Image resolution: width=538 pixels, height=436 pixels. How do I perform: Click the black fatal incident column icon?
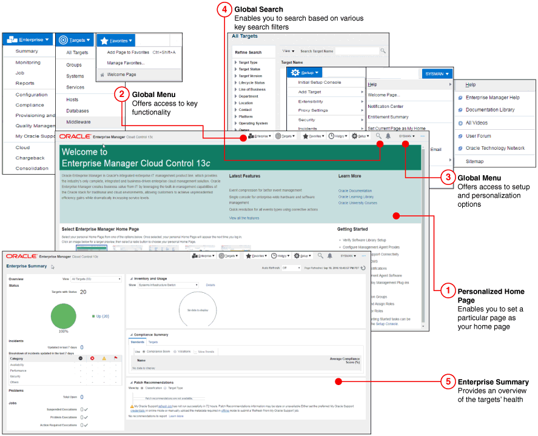pyautogui.click(x=81, y=358)
